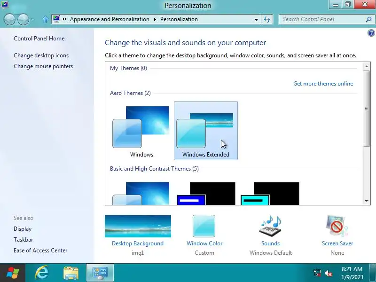Viewport: 376px width, 282px height.
Task: Open the Window Color link
Action: point(204,243)
